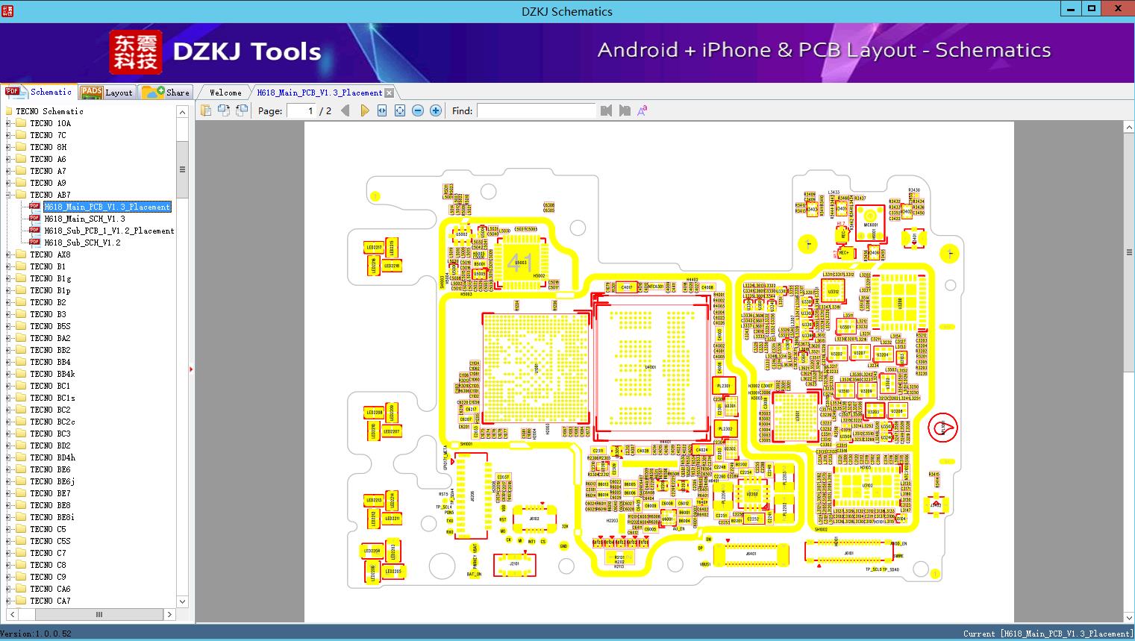Image resolution: width=1135 pixels, height=641 pixels.
Task: Switch to the Layout tab
Action: pos(107,93)
